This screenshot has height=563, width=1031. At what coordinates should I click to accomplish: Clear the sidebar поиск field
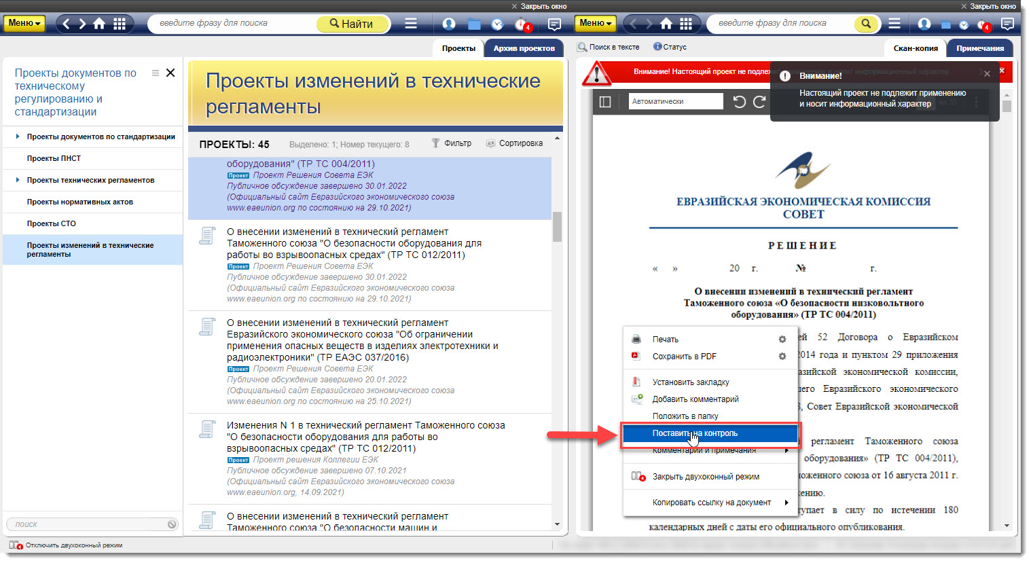pos(172,524)
